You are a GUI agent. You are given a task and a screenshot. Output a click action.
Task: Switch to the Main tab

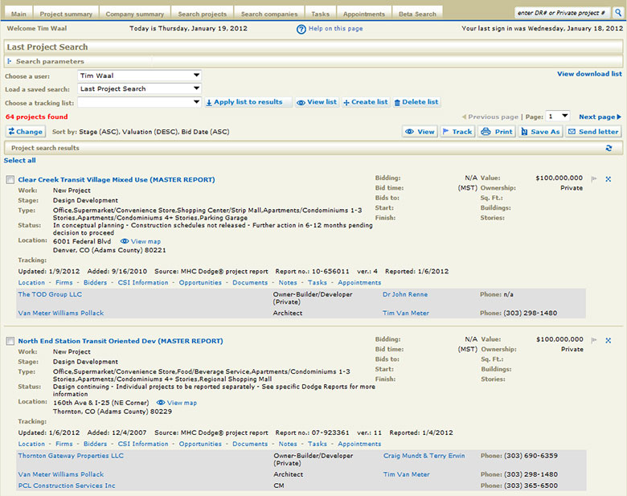(x=18, y=14)
